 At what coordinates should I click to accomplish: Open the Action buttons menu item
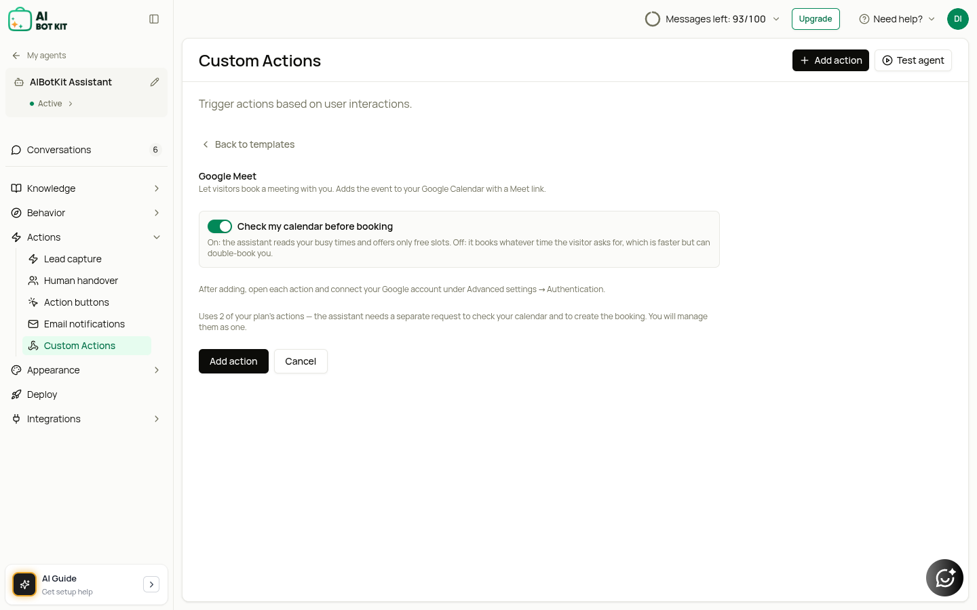[87, 302]
